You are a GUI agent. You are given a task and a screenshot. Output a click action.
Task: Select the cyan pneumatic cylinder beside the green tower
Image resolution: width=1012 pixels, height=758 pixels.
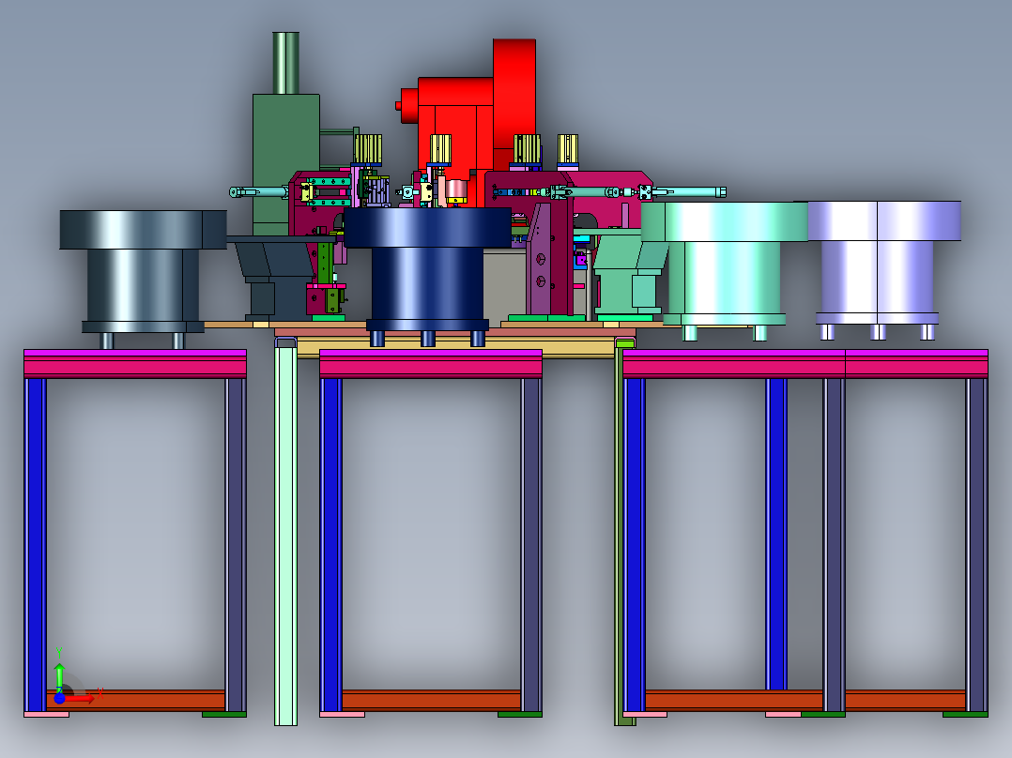pos(259,192)
